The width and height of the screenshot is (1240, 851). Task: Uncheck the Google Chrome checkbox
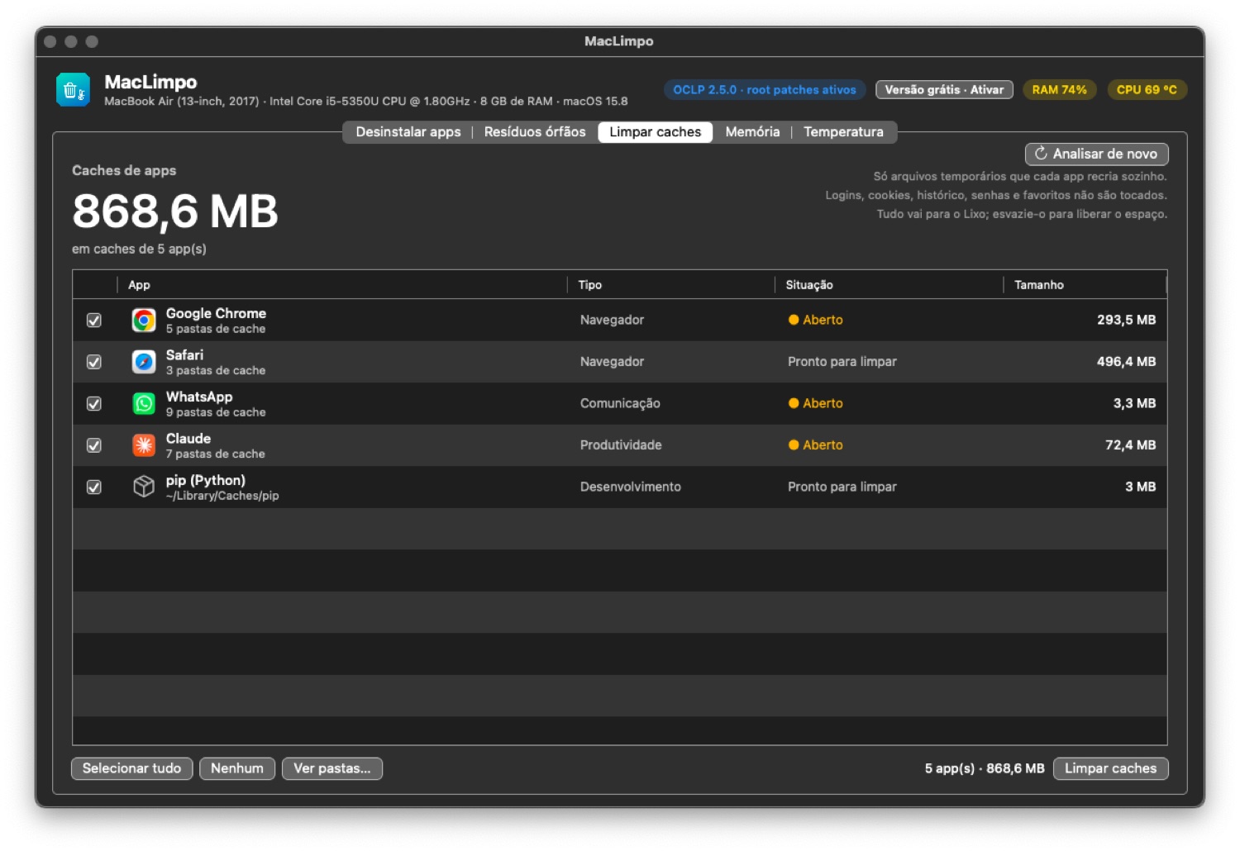(94, 321)
